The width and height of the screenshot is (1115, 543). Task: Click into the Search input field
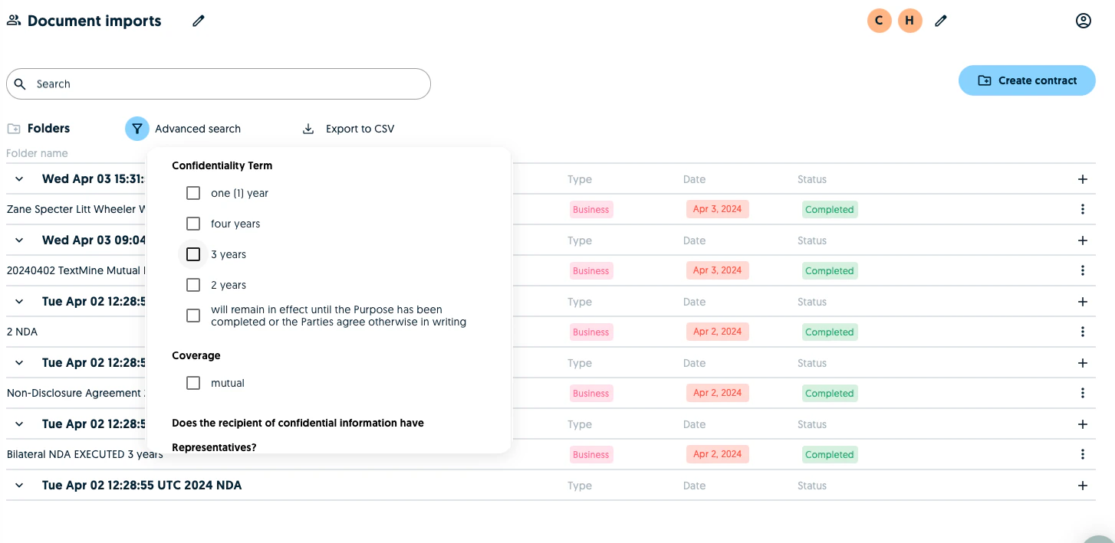click(x=219, y=84)
